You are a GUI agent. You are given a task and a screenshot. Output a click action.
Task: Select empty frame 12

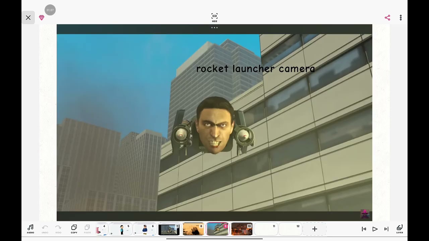(291, 229)
